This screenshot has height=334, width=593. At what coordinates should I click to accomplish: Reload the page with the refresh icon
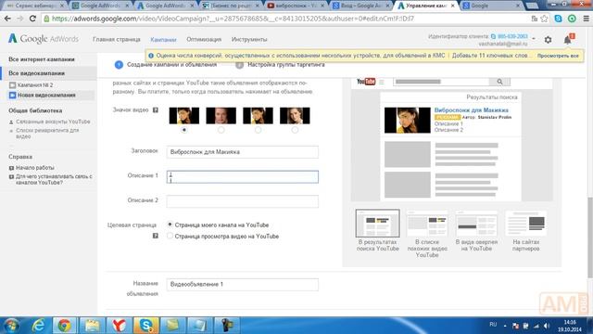(32, 19)
